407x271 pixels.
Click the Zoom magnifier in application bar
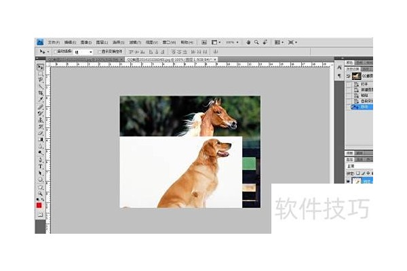(256, 42)
